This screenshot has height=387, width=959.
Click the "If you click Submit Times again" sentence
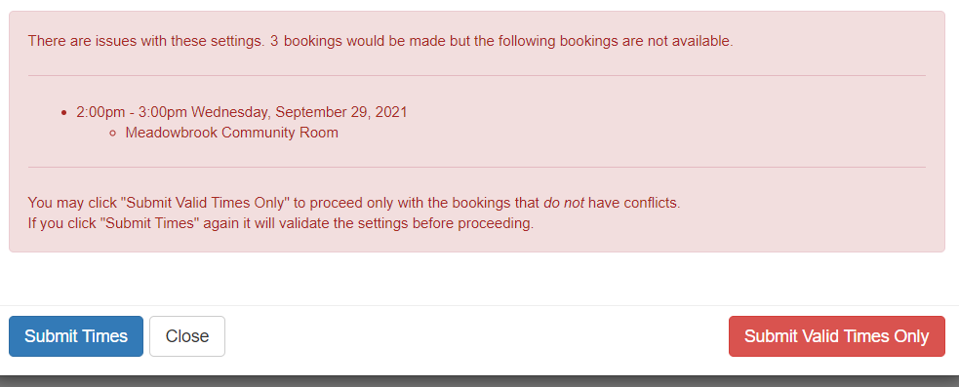(x=281, y=223)
